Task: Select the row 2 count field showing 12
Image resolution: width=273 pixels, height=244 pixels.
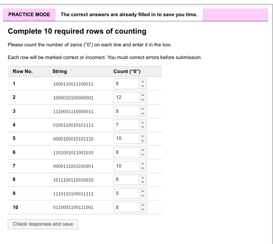Action: click(125, 97)
